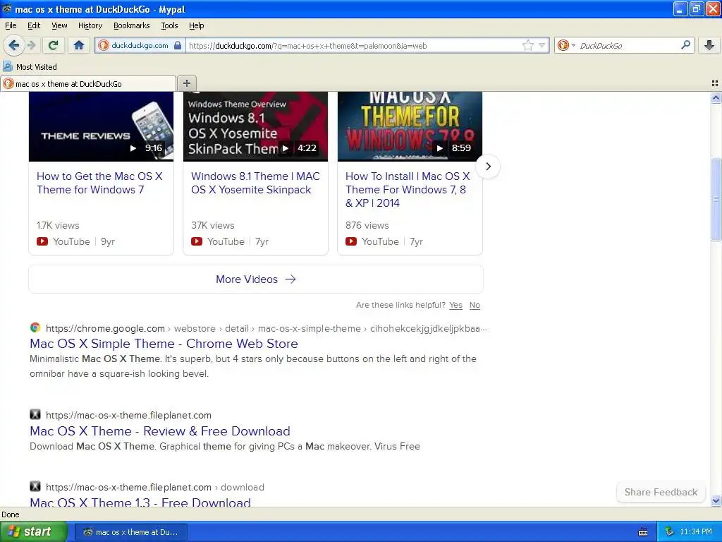Open 'Mac OS X Theme - Review & Free Download'

(x=160, y=431)
